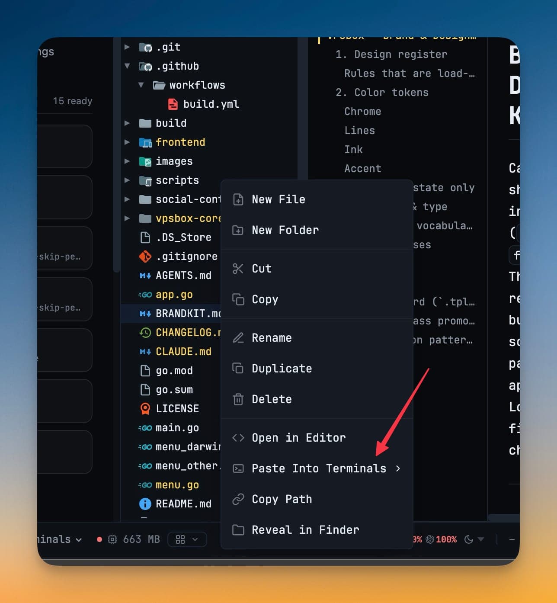Click the pencil Rename icon

click(x=238, y=338)
